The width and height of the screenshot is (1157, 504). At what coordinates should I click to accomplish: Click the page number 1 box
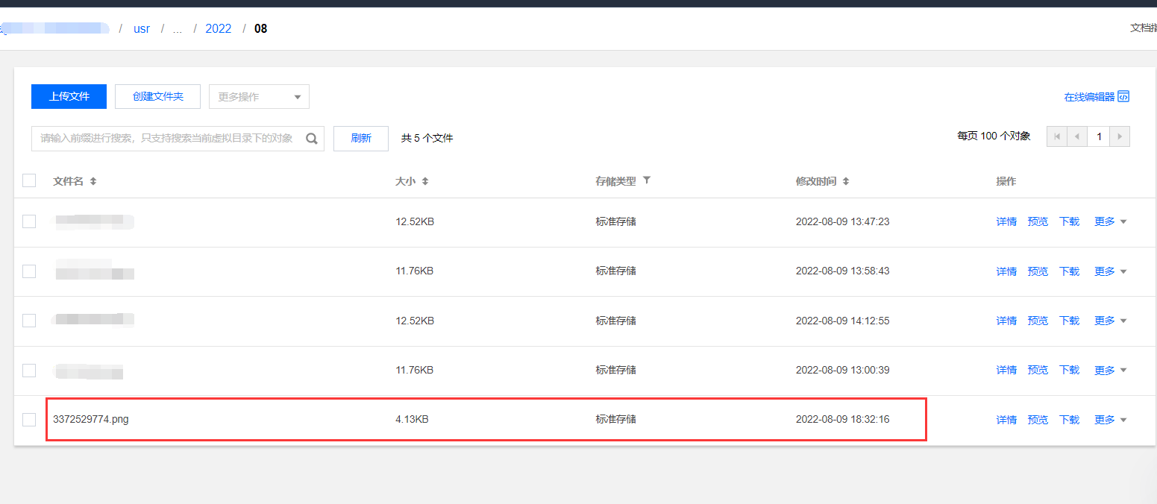click(x=1098, y=136)
